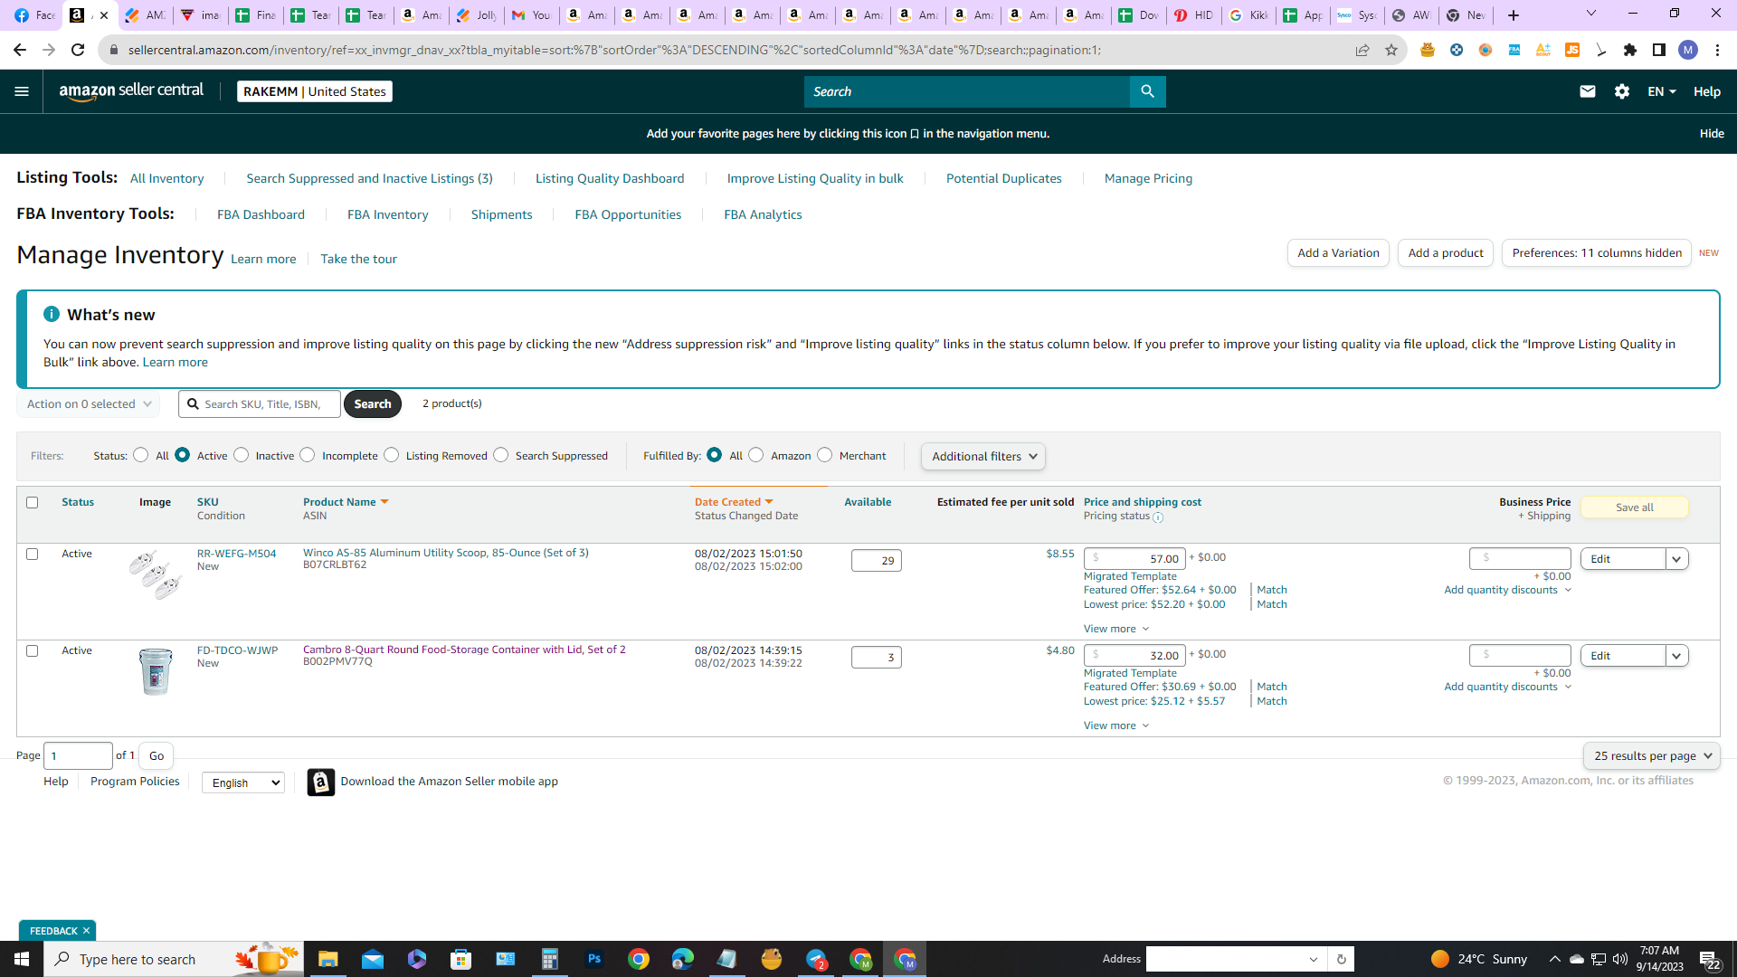1737x977 pixels.
Task: Select Fulfilled By Amazon radio button
Action: (x=756, y=455)
